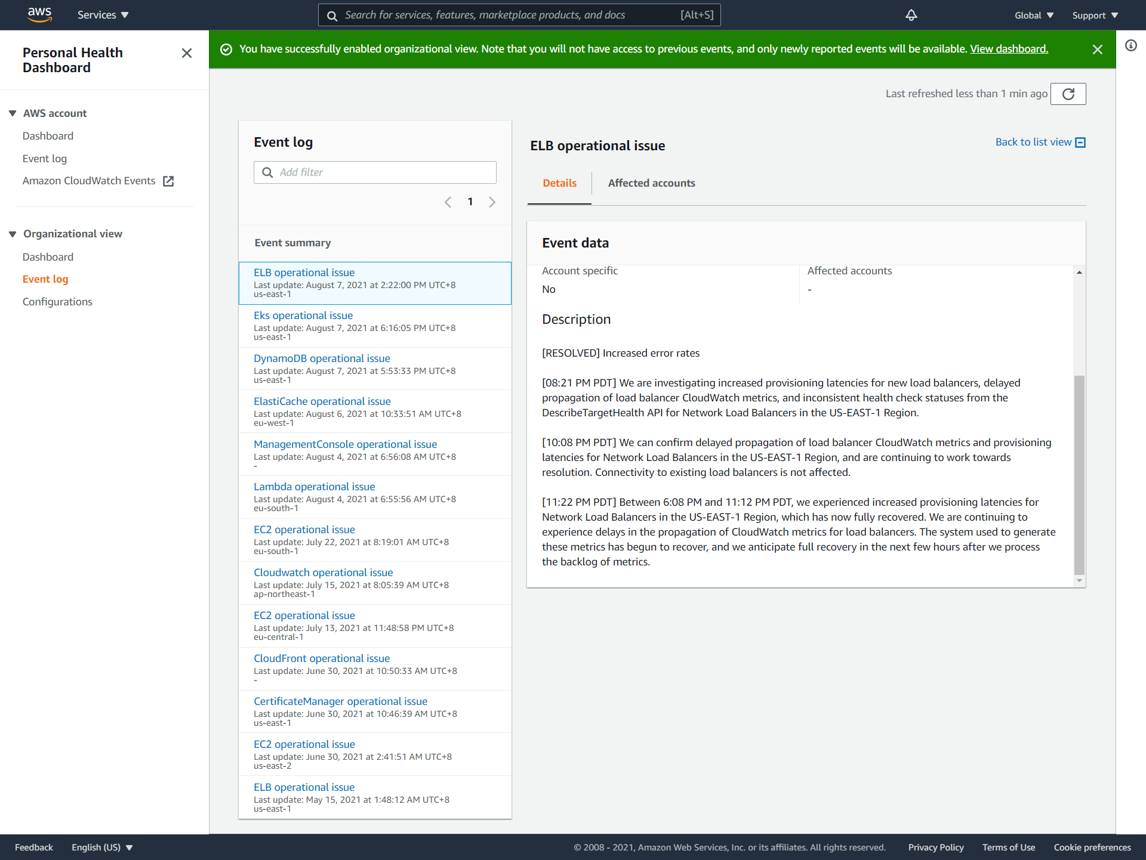Click the next page chevron
This screenshot has height=860, width=1146.
[x=492, y=202]
